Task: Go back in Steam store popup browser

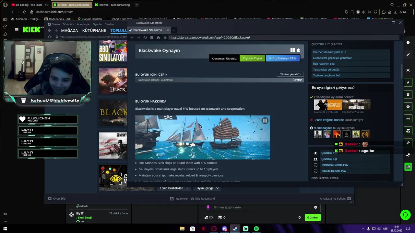Action: (x=132, y=38)
